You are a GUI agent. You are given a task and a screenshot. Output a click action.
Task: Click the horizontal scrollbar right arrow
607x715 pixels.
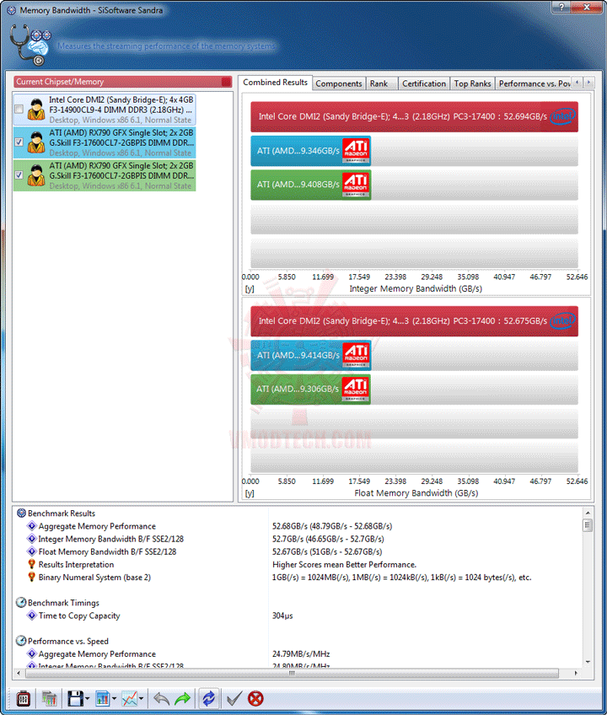[576, 673]
